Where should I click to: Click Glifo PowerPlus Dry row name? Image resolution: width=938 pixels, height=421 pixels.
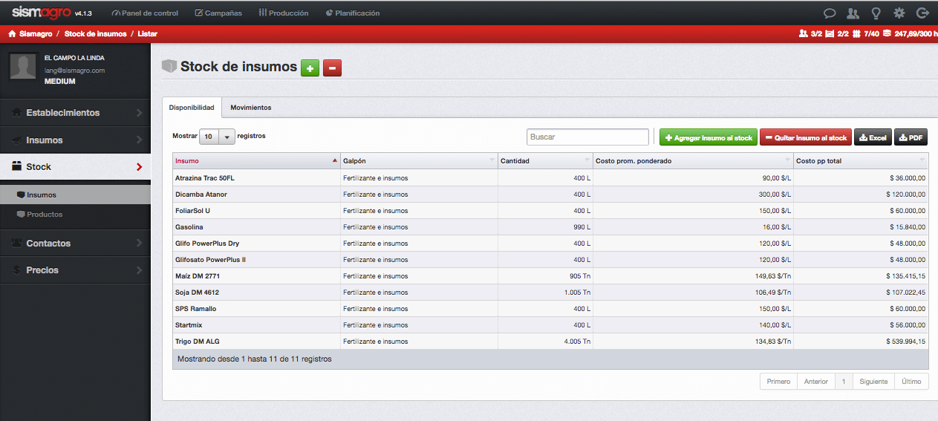coord(207,244)
